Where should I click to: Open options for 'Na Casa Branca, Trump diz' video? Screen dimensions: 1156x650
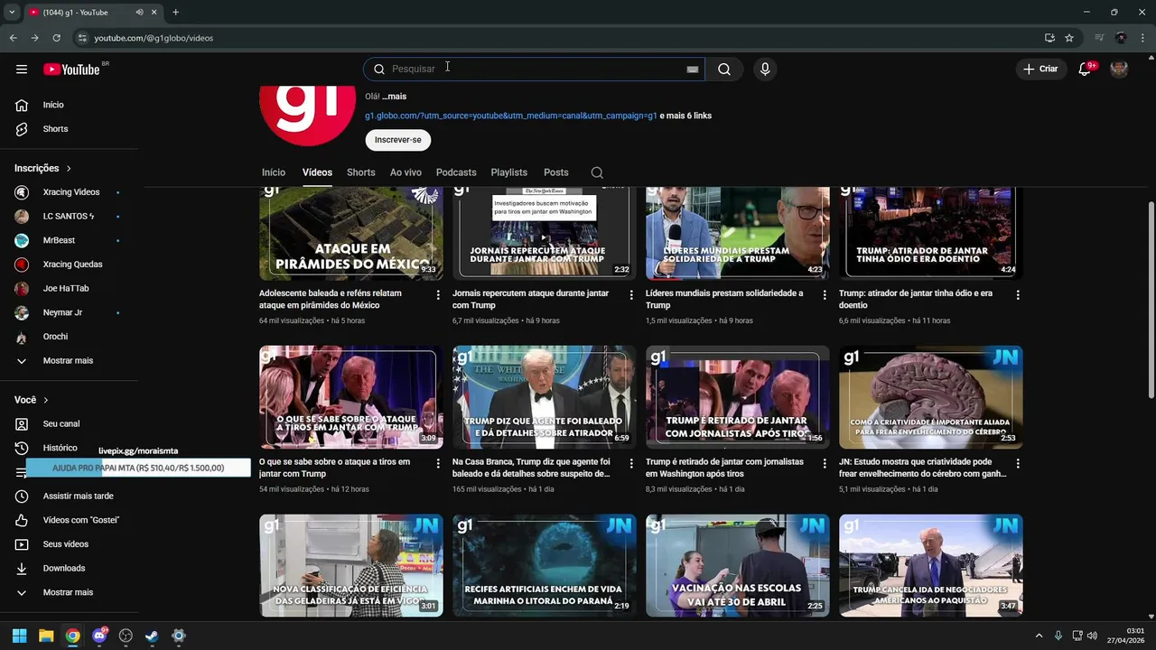631,464
